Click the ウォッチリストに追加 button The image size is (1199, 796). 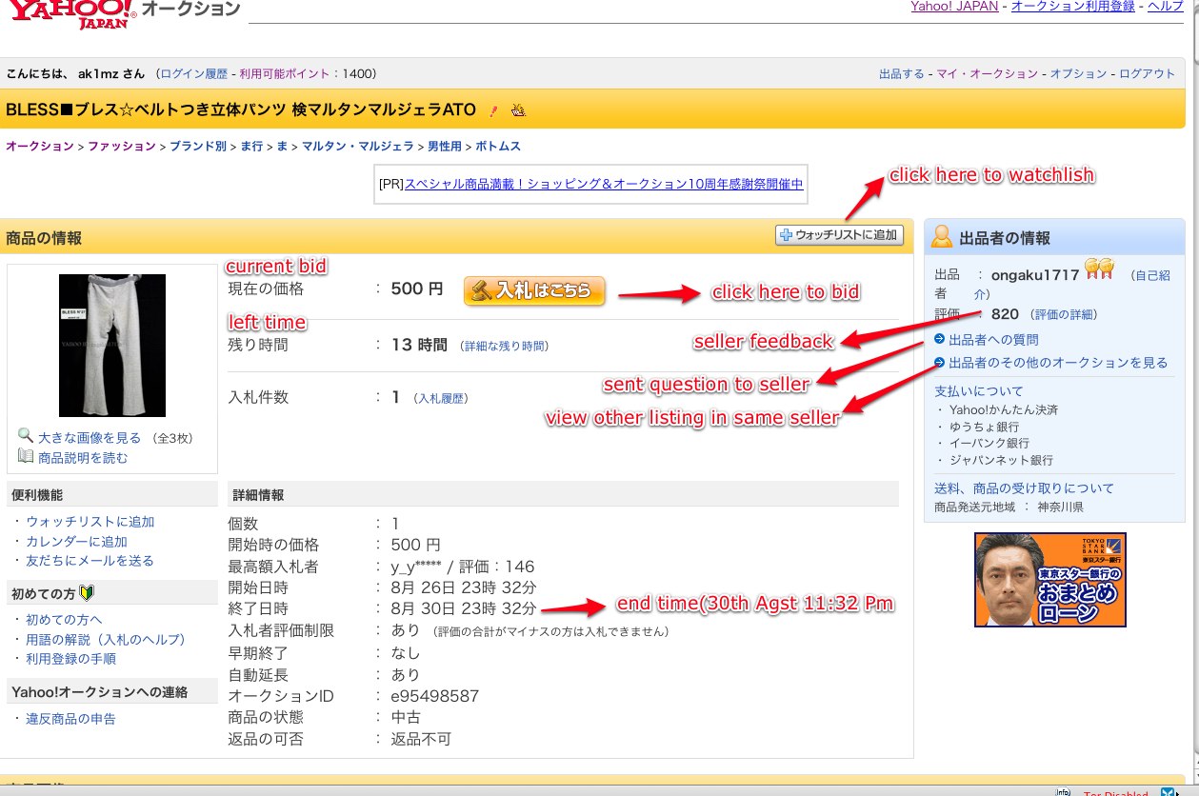tap(839, 235)
